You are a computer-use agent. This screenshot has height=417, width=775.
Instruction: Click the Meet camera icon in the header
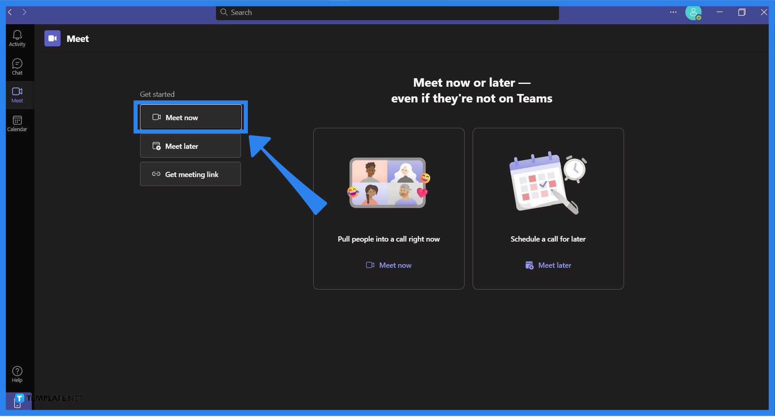pos(52,38)
